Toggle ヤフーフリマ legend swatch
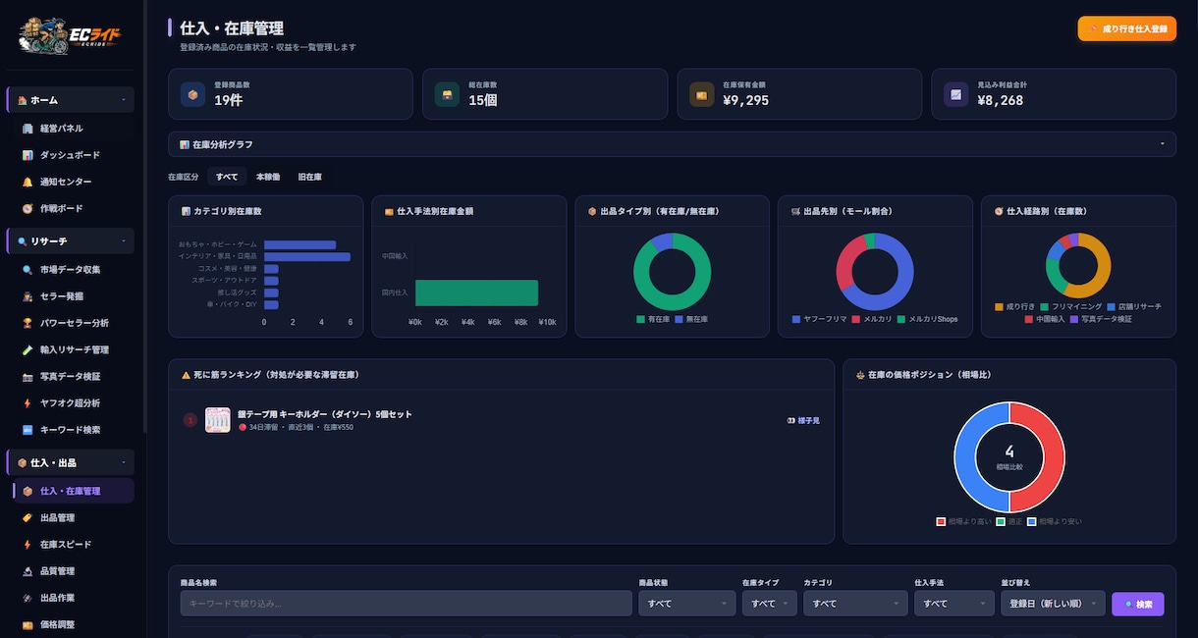1198x638 pixels. point(796,319)
